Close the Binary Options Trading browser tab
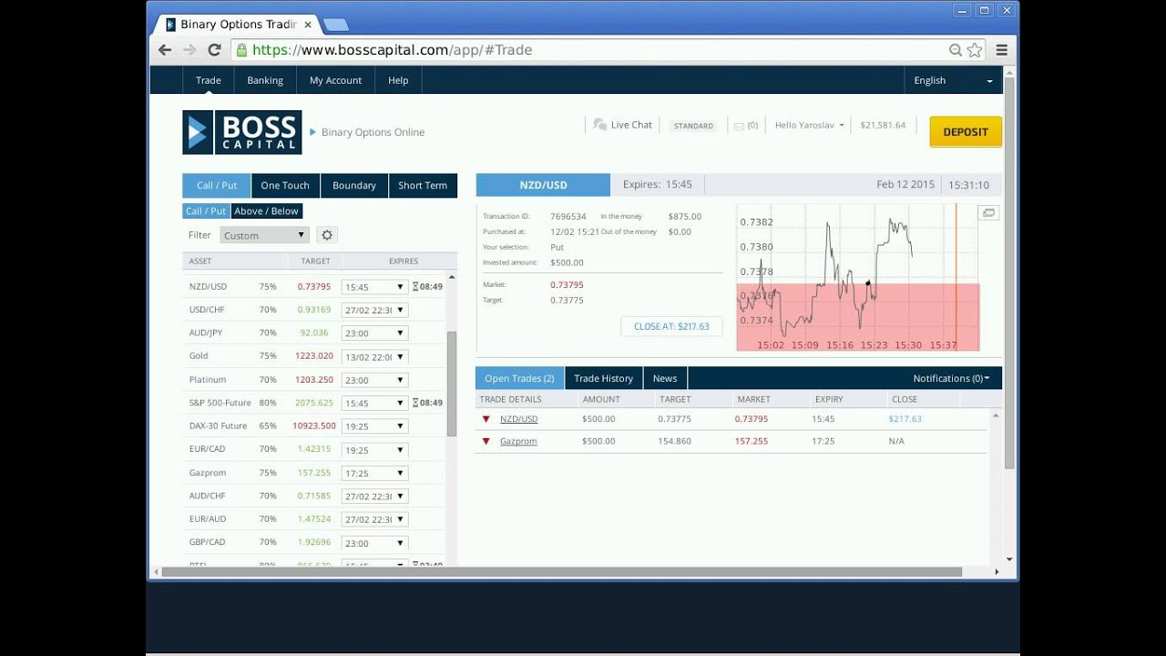This screenshot has width=1166, height=656. coord(308,25)
